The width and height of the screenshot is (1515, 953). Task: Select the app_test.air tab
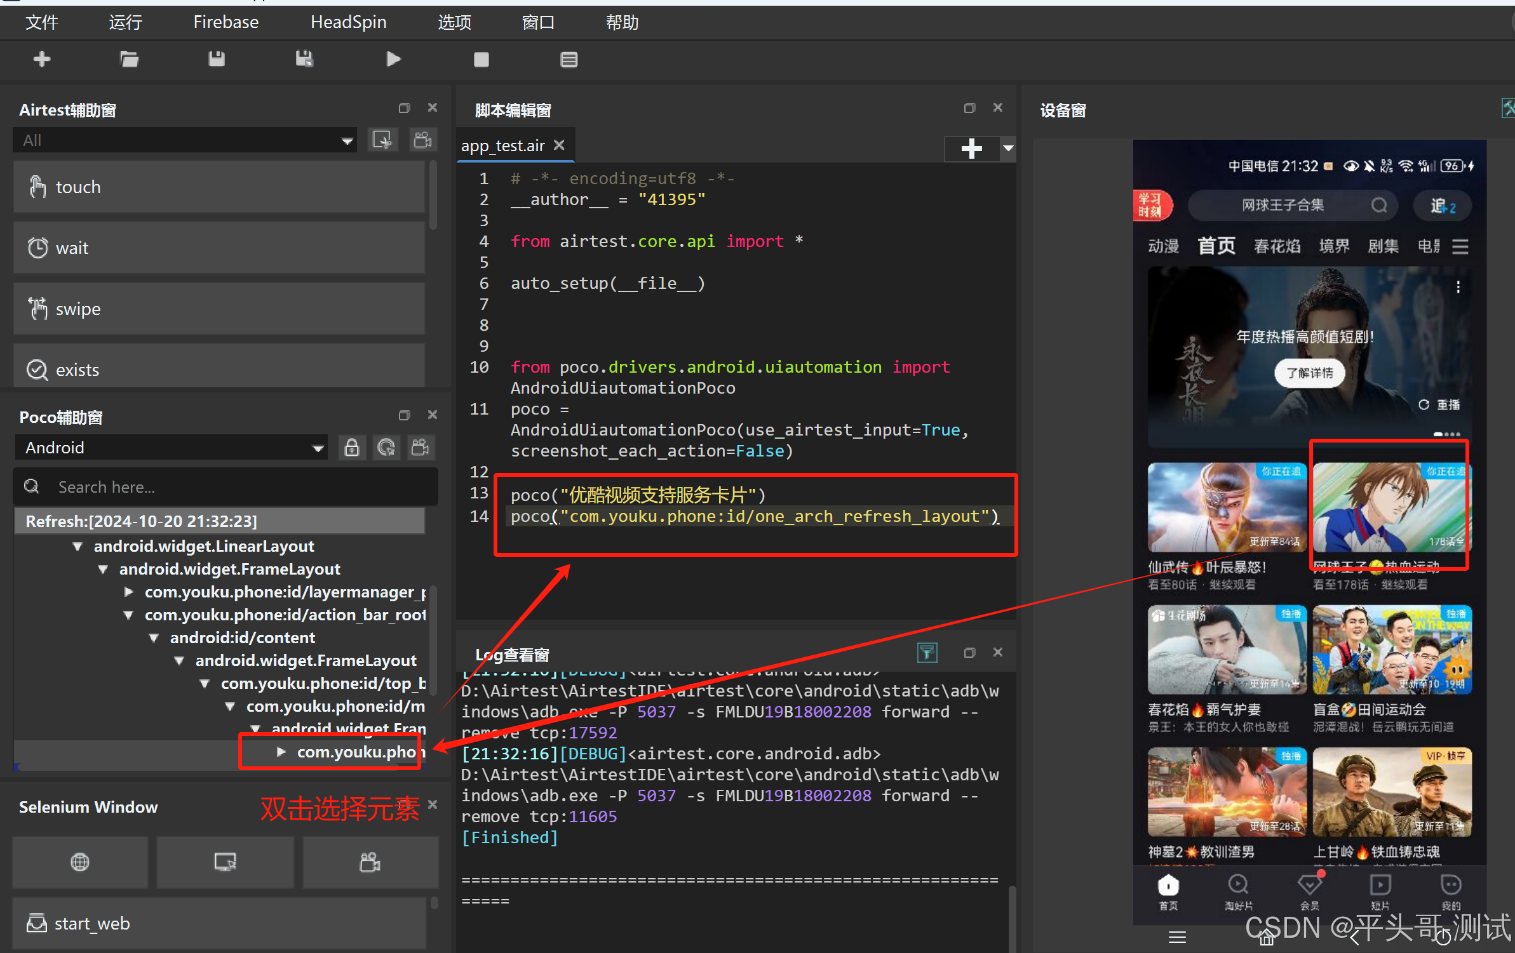502,145
